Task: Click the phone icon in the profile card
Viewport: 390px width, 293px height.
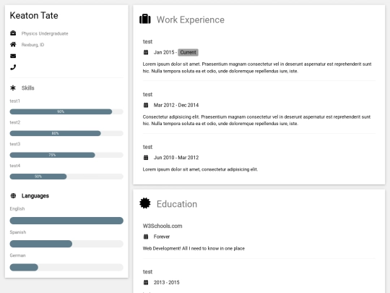Action: coord(13,67)
